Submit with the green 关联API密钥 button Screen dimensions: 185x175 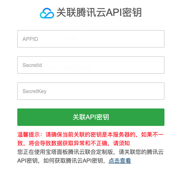(x=91, y=117)
